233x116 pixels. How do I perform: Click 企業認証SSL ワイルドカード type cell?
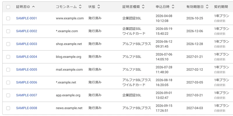click(134, 31)
